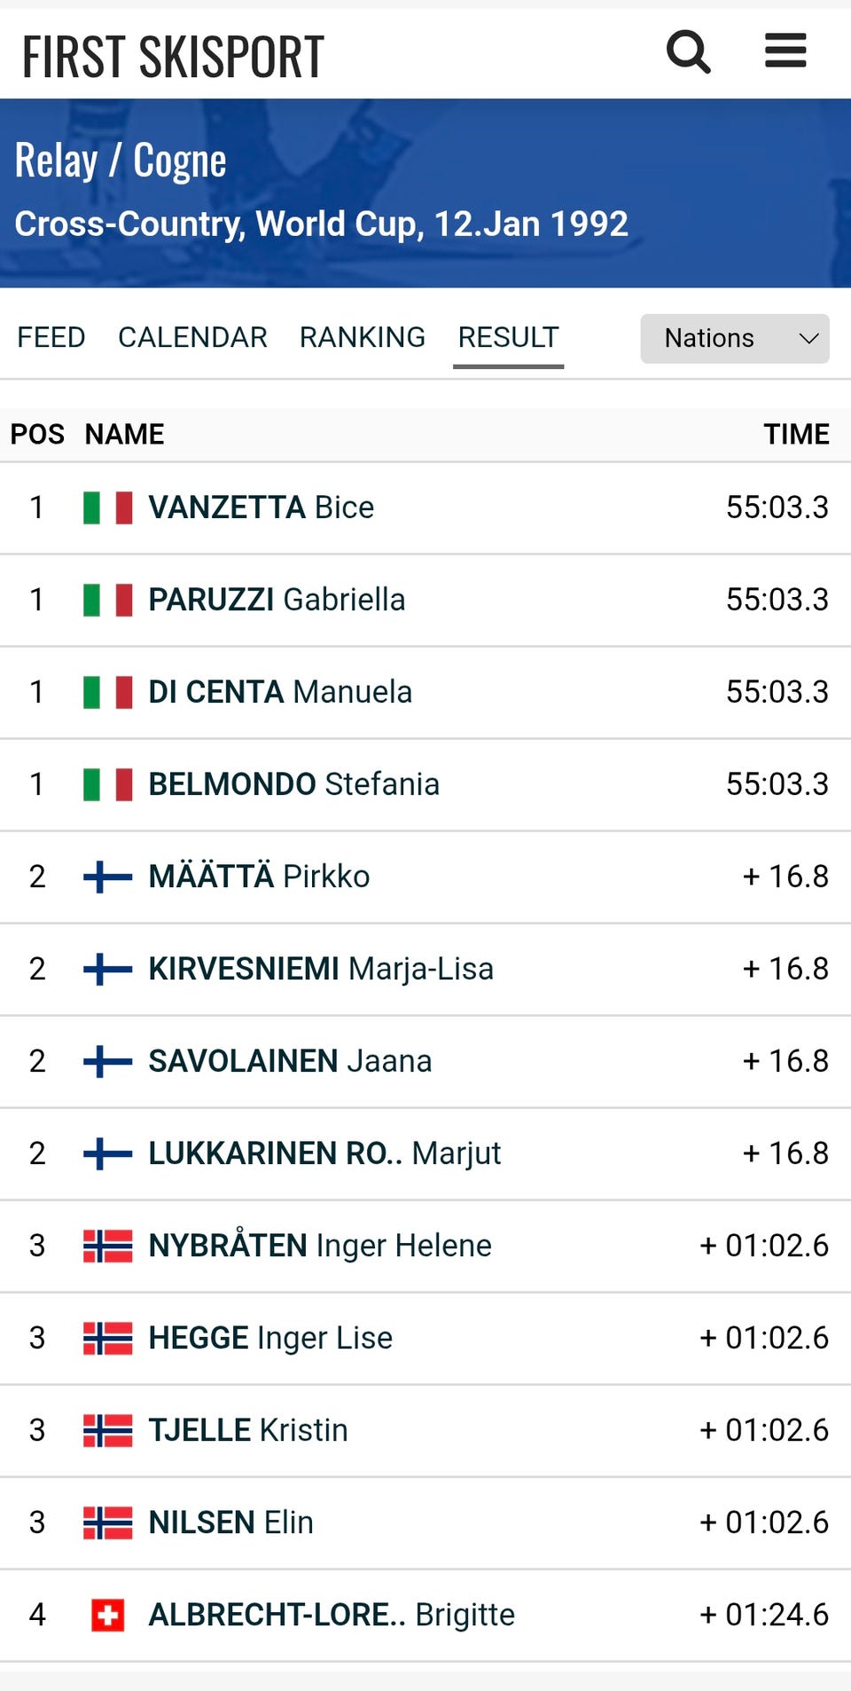Click the Relay / Cogne race banner
Image resolution: width=851 pixels, height=1691 pixels.
pyautogui.click(x=425, y=193)
